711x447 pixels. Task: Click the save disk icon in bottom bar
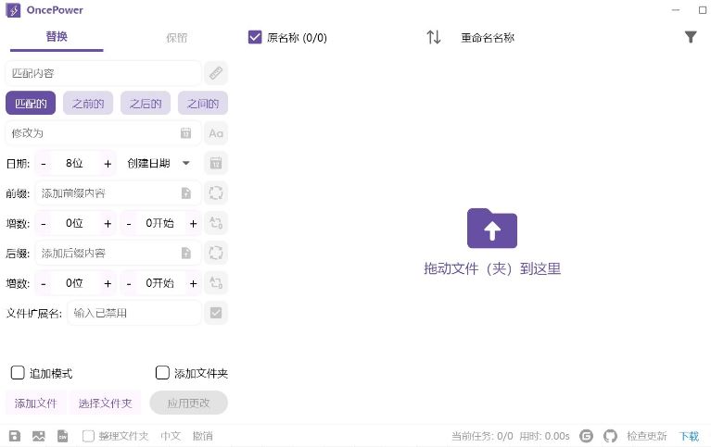pyautogui.click(x=14, y=436)
